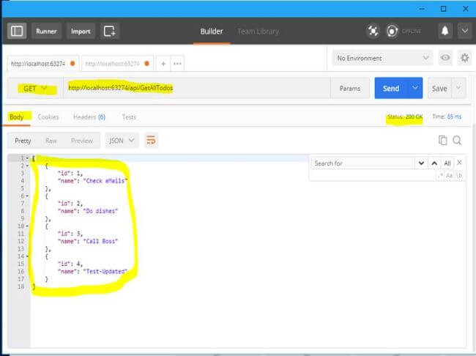Expand the Send options arrow
The height and width of the screenshot is (356, 476).
[415, 88]
